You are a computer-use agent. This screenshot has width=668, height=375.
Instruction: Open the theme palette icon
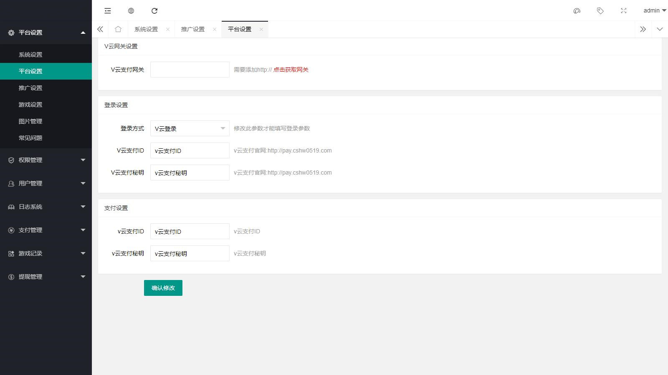(577, 11)
